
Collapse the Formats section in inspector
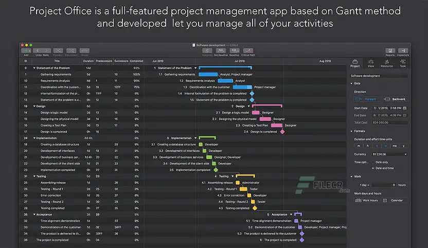[x=351, y=131]
